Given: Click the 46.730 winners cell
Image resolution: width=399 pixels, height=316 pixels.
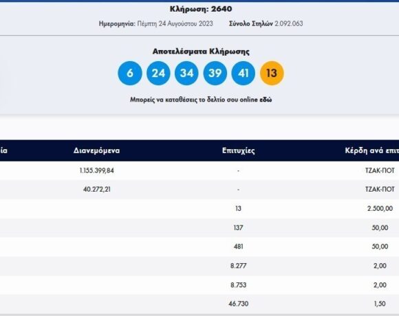Looking at the screenshot, I should (238, 304).
